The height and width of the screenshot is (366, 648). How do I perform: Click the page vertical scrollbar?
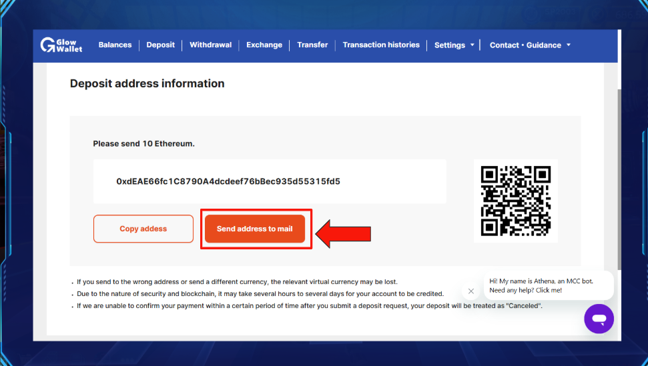[619, 179]
